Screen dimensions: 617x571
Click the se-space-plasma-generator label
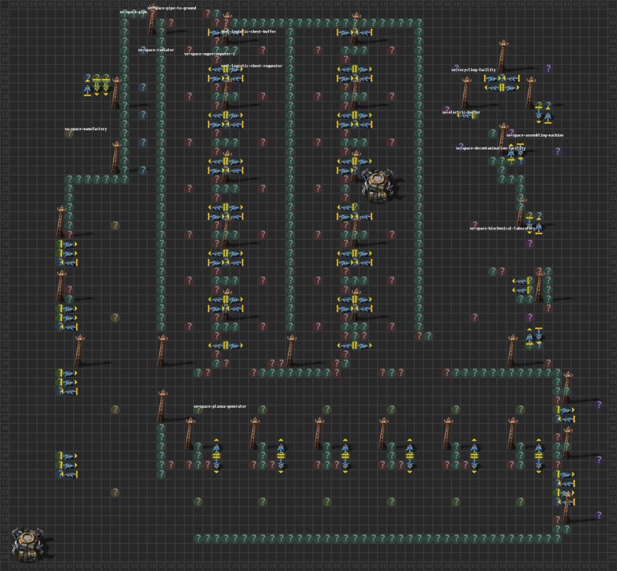tap(220, 406)
